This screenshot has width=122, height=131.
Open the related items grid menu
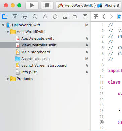tap(96, 17)
